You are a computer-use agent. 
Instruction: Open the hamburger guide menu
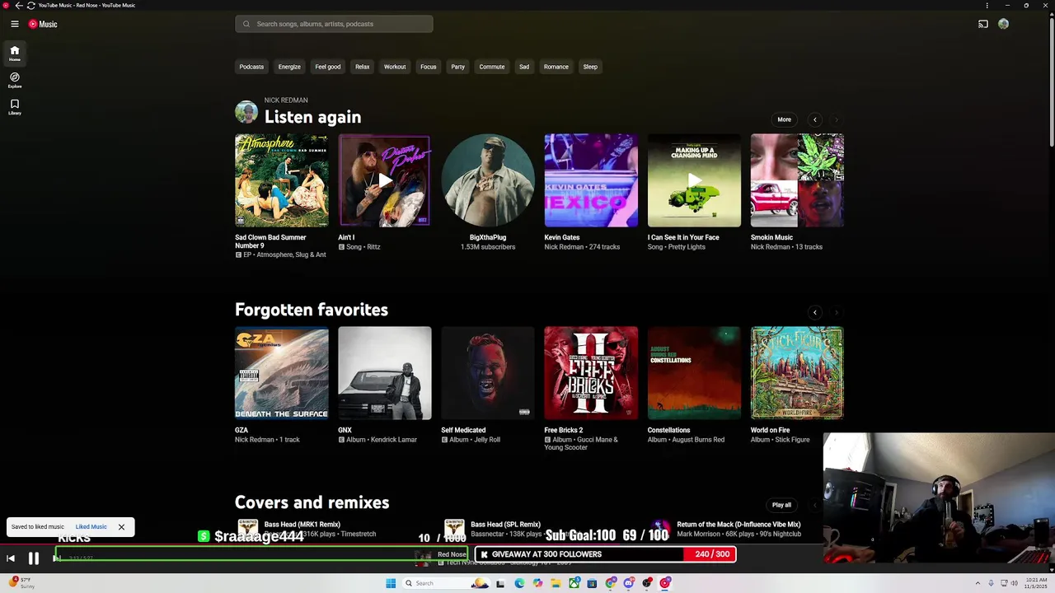pyautogui.click(x=15, y=24)
